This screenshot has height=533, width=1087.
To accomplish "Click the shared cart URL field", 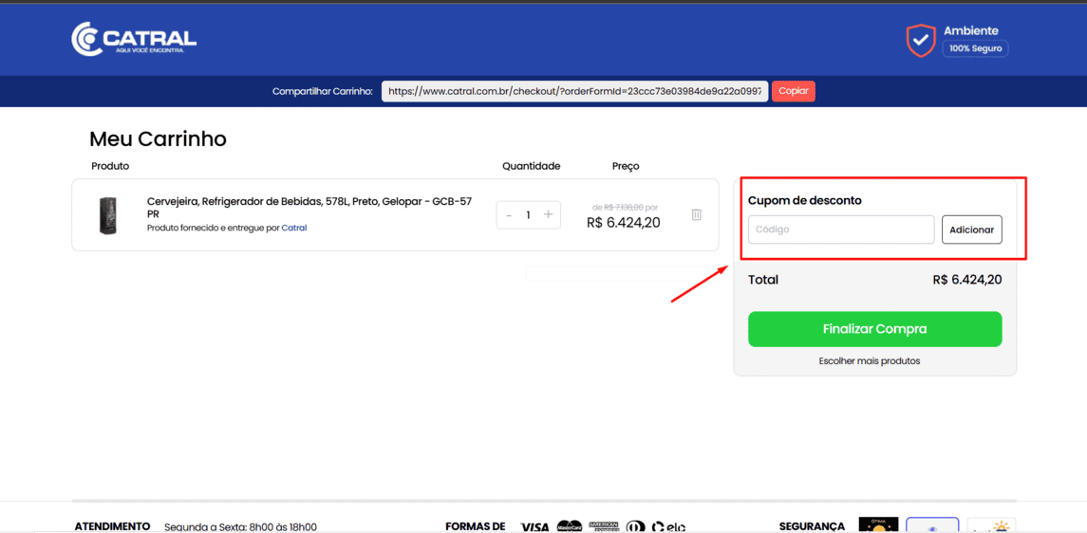I will pyautogui.click(x=574, y=91).
